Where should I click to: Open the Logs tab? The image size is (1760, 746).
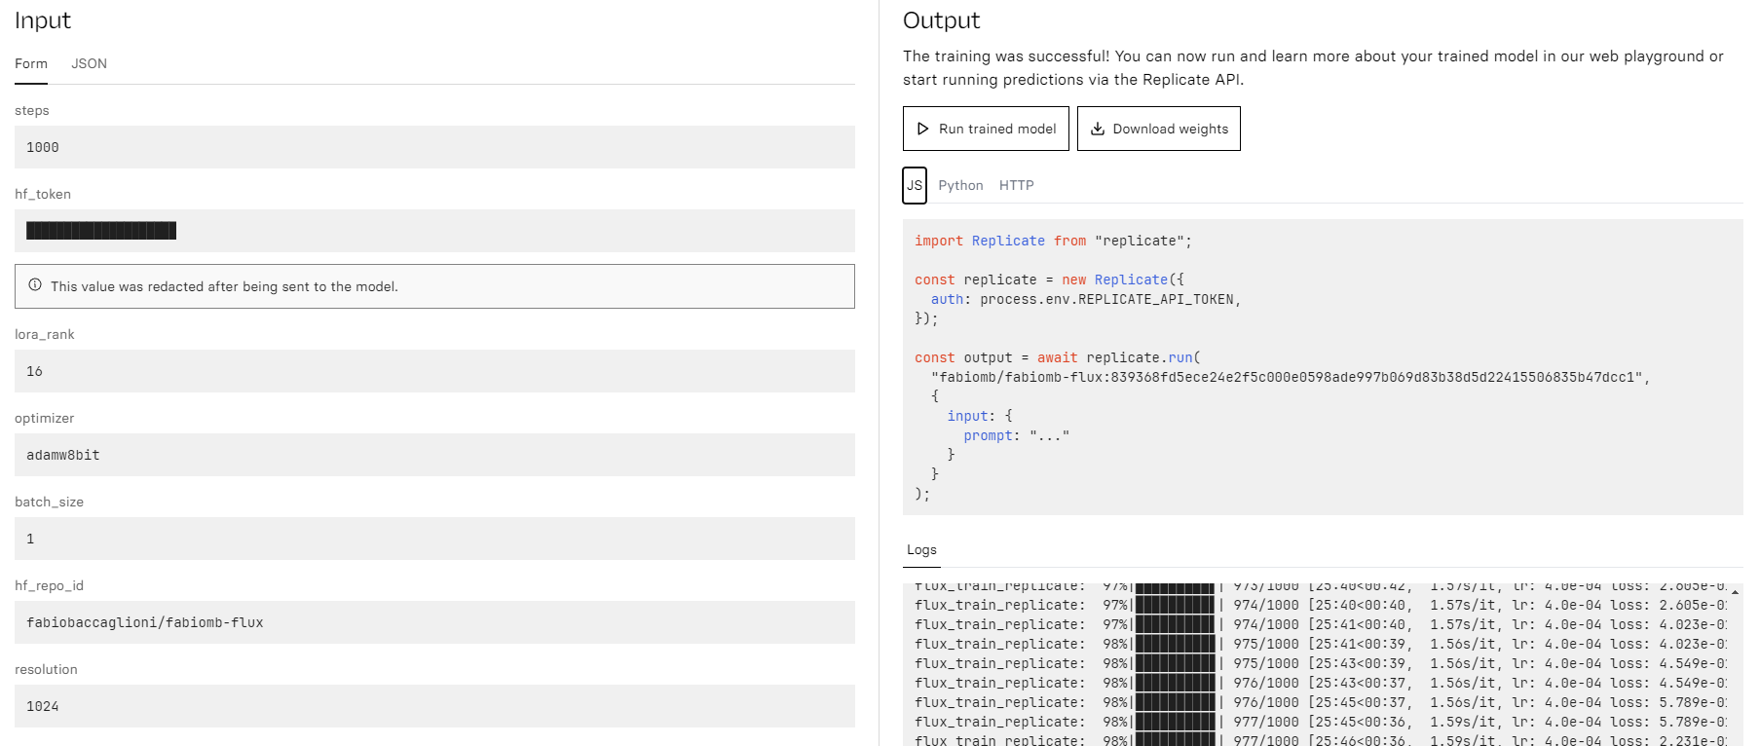point(921,550)
